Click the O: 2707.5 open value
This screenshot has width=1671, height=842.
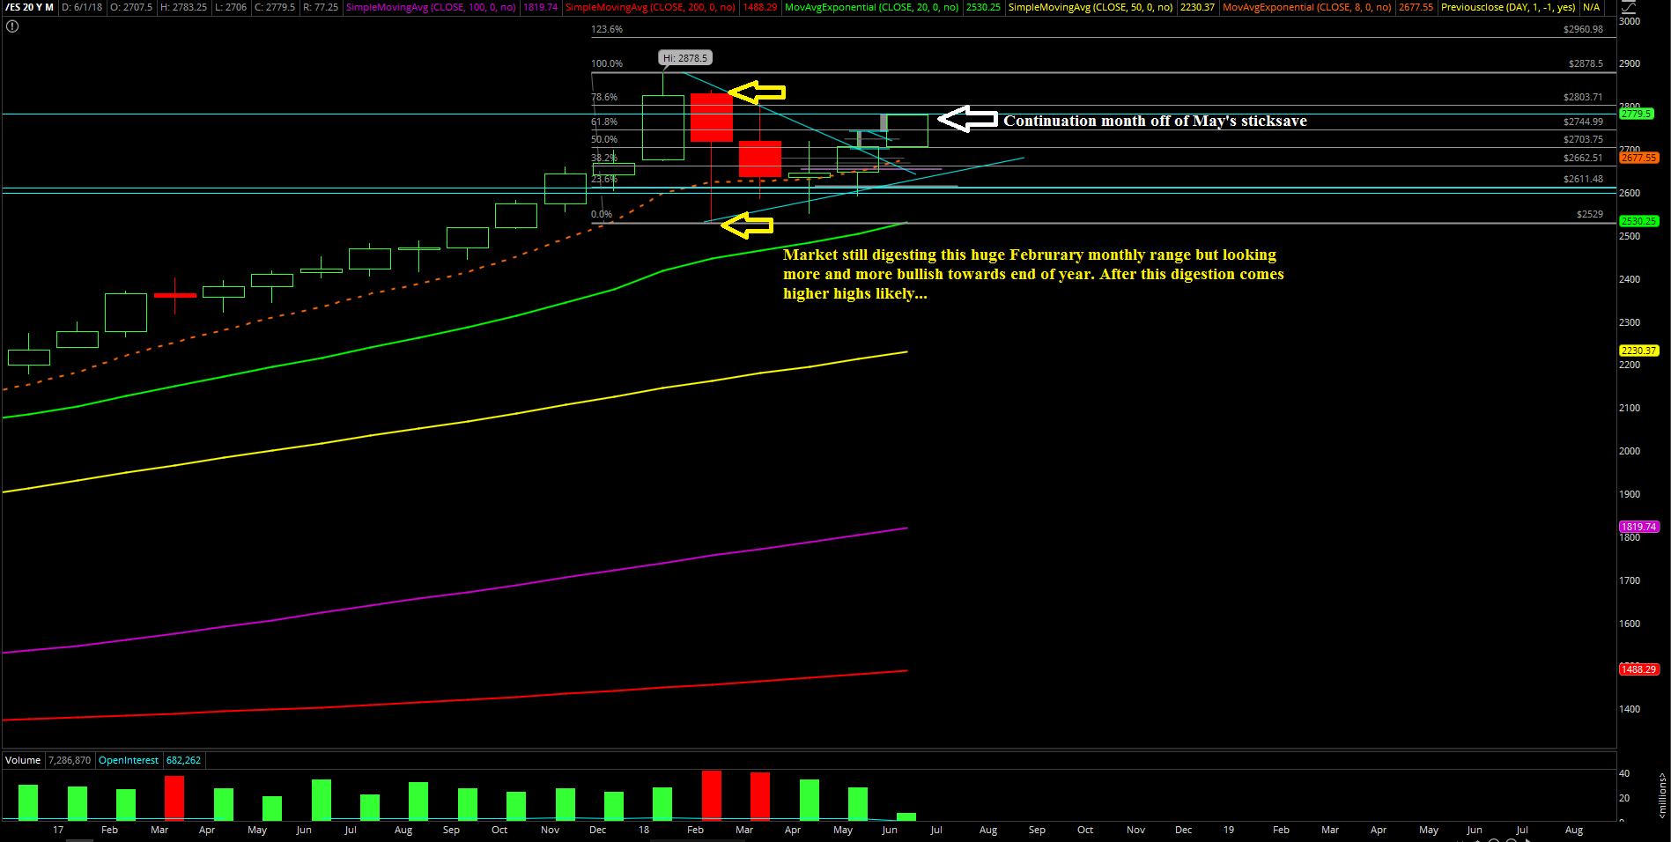click(x=131, y=7)
